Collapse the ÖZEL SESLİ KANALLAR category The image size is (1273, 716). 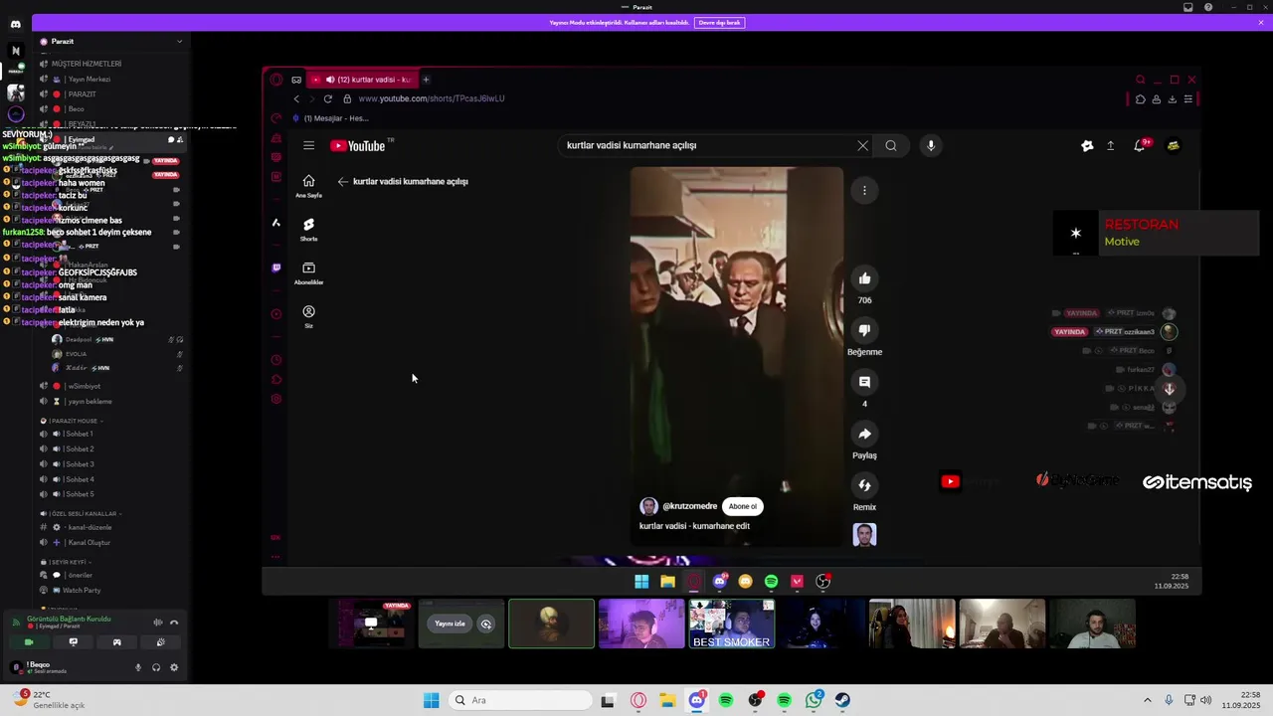pyautogui.click(x=82, y=513)
